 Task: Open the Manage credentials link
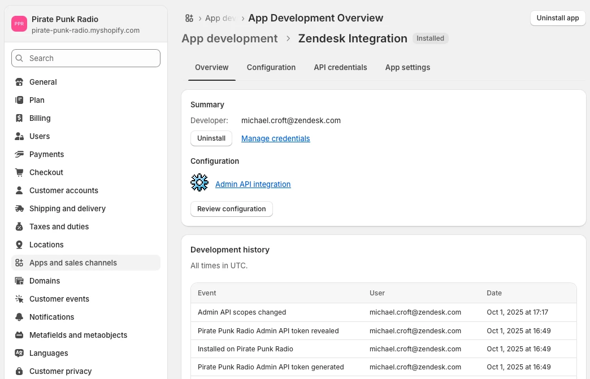tap(276, 138)
